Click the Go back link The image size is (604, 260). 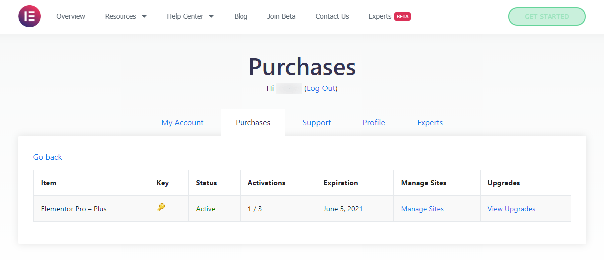(x=48, y=157)
